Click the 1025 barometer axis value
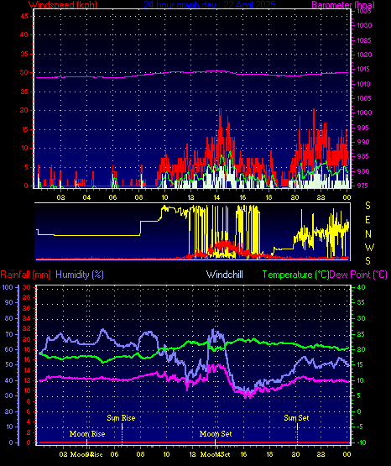This screenshot has height=466, width=391. point(364,40)
